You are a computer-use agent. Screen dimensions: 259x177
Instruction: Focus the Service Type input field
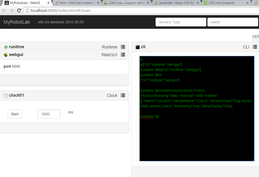(181, 22)
